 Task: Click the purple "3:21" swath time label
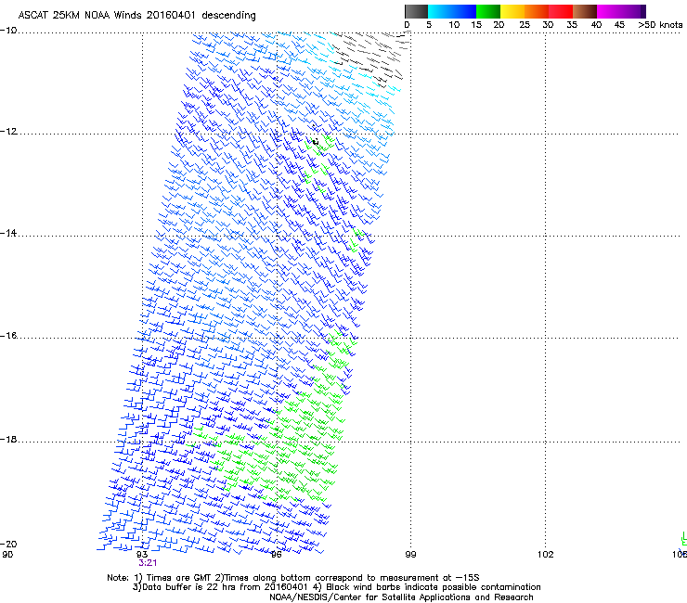[148, 563]
